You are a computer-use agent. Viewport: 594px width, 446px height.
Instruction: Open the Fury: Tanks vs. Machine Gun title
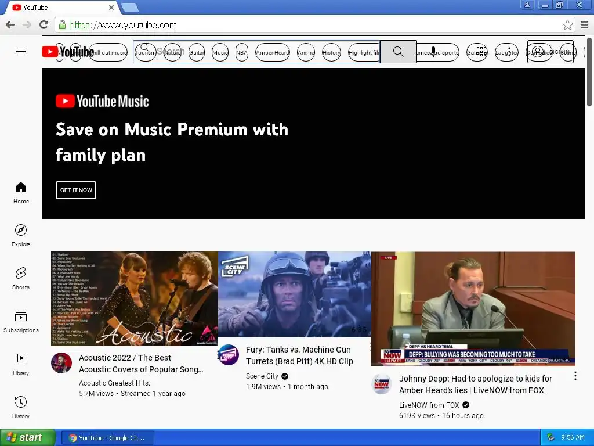click(x=299, y=355)
